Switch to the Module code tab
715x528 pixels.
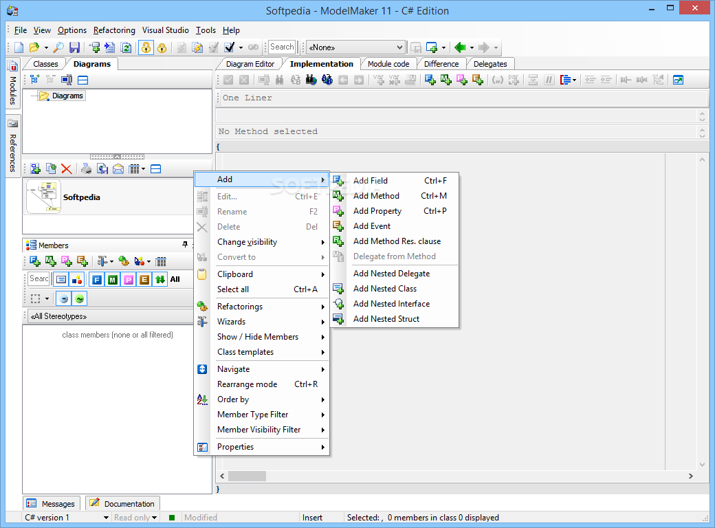(388, 64)
